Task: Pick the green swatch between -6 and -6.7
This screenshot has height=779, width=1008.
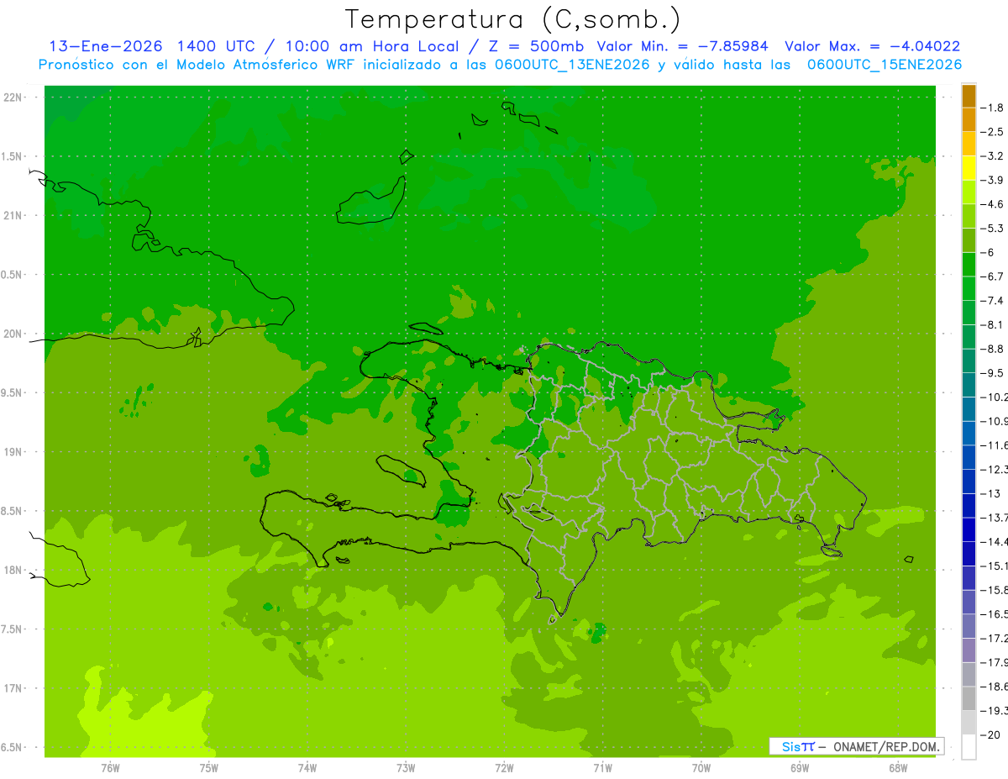Action: [969, 265]
